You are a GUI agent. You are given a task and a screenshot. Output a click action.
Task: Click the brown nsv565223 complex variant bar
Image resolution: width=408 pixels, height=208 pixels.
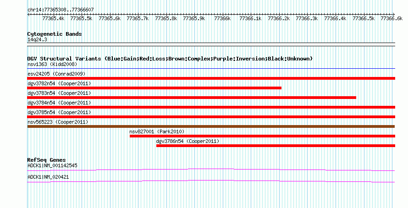211,126
